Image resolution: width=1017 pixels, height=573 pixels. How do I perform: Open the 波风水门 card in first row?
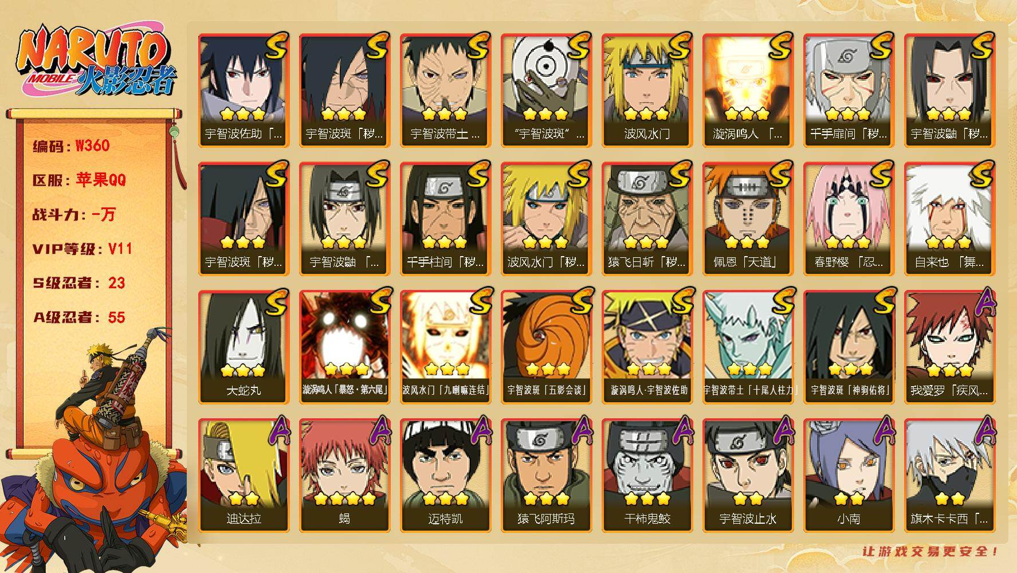click(647, 91)
